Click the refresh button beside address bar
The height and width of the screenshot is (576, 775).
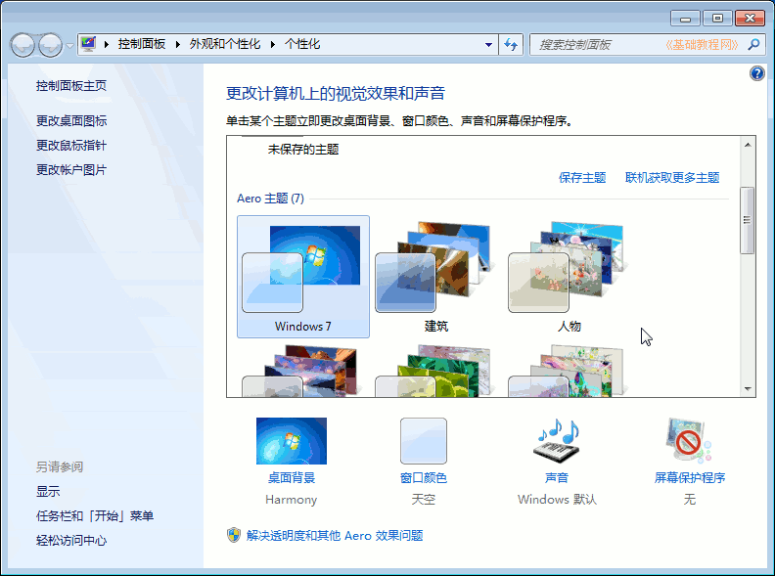point(511,44)
